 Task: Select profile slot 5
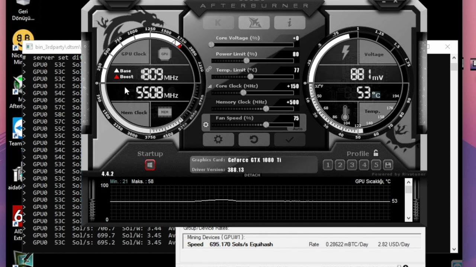click(x=376, y=165)
